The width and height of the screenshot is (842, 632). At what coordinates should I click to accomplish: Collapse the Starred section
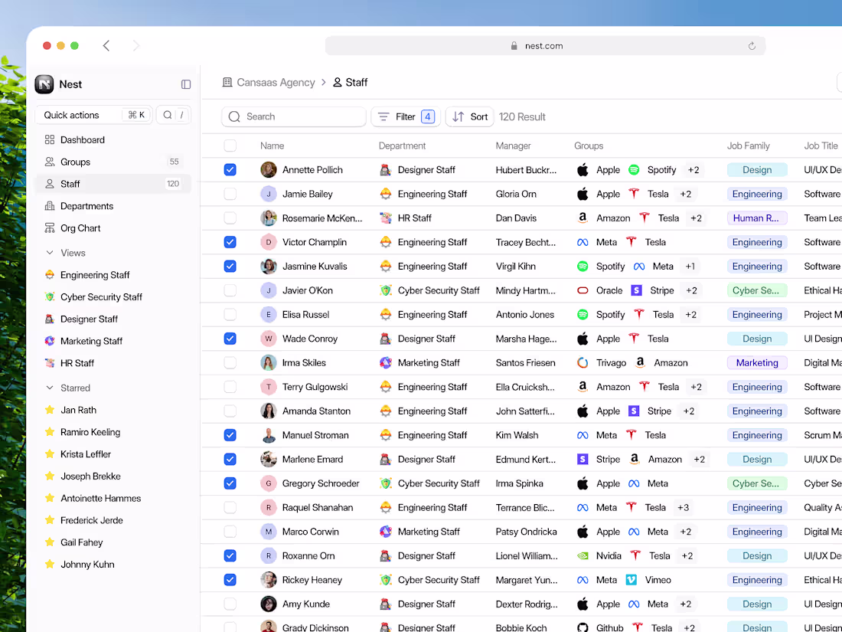coord(50,388)
